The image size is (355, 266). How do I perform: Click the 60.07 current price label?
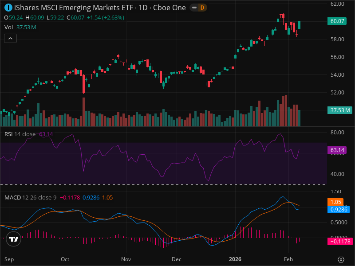[x=337, y=21]
